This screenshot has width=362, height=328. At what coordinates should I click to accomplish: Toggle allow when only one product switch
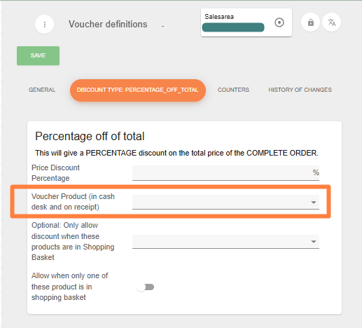[146, 287]
